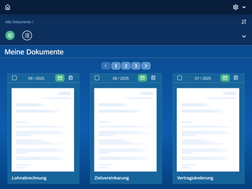Screen dimensions: 252x189
Task: Click the Lohnabrechnung title text
Action: coord(29,178)
